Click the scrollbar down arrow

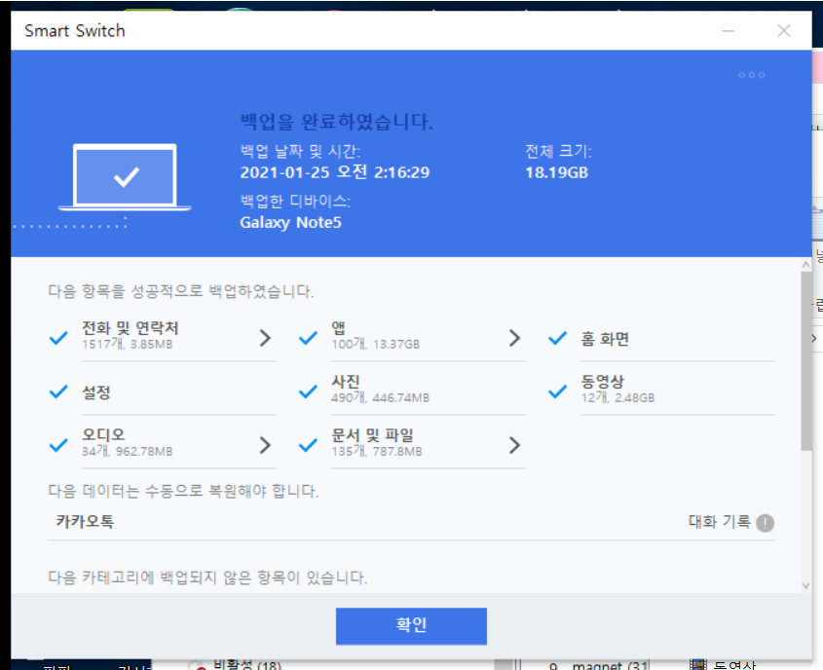coord(806,585)
